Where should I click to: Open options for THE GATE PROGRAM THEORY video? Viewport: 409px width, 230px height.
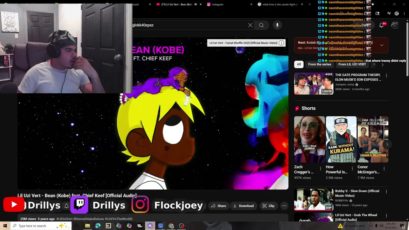coord(386,76)
